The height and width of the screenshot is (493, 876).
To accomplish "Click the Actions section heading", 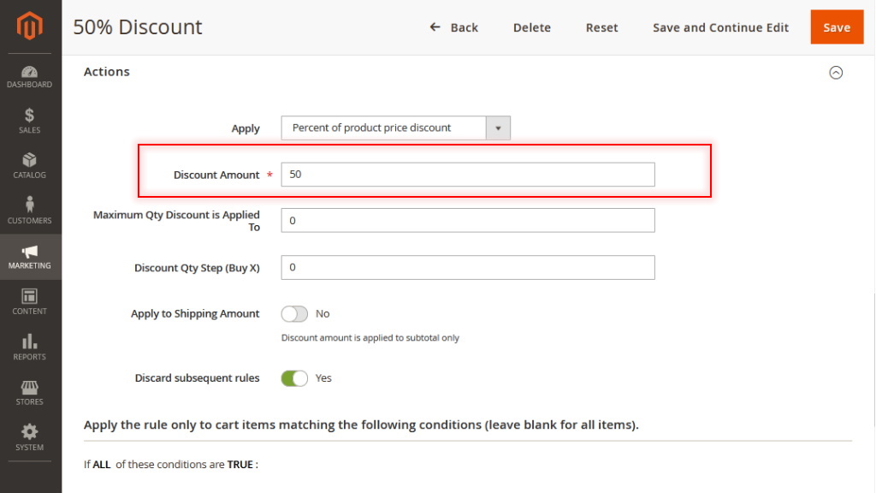I will pyautogui.click(x=107, y=72).
